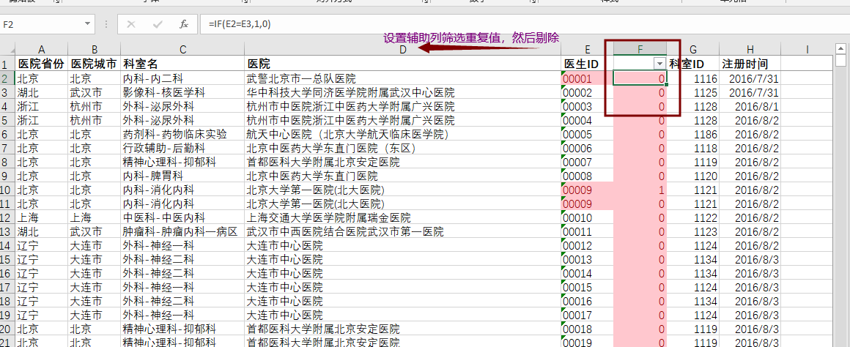The height and width of the screenshot is (347, 850).
Task: Select the doctor ID cell 00005
Action: click(588, 134)
